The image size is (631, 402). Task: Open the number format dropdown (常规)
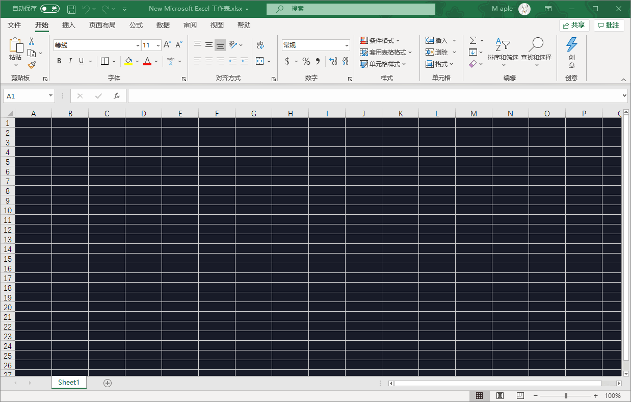(x=347, y=45)
